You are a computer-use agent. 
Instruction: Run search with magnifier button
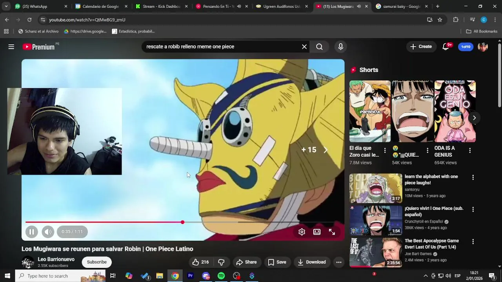(x=319, y=47)
